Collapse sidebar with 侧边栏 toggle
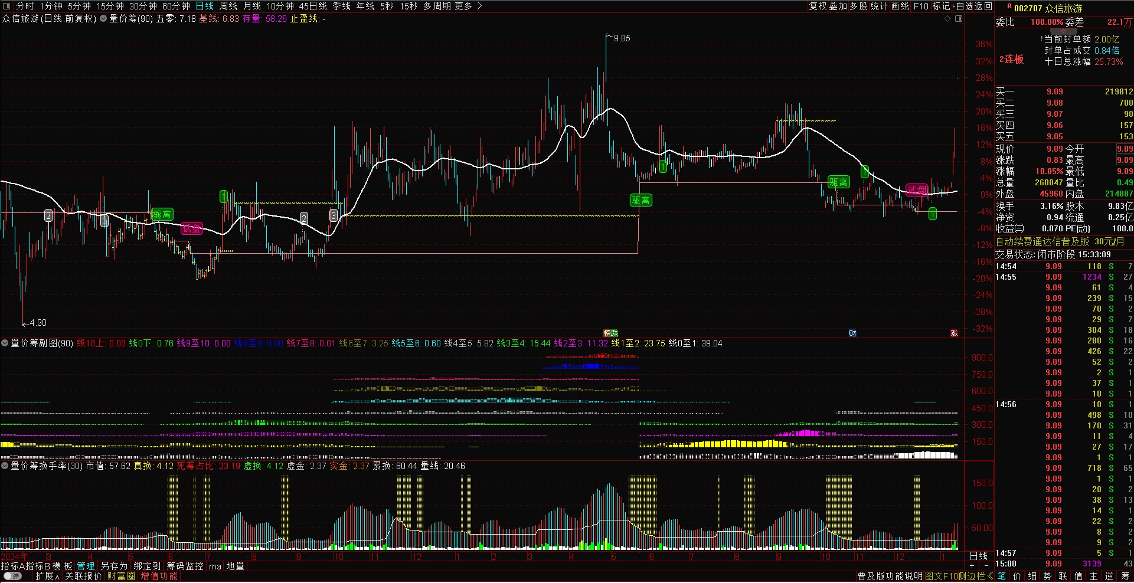Viewport: 1134px width, 583px height. (x=976, y=577)
